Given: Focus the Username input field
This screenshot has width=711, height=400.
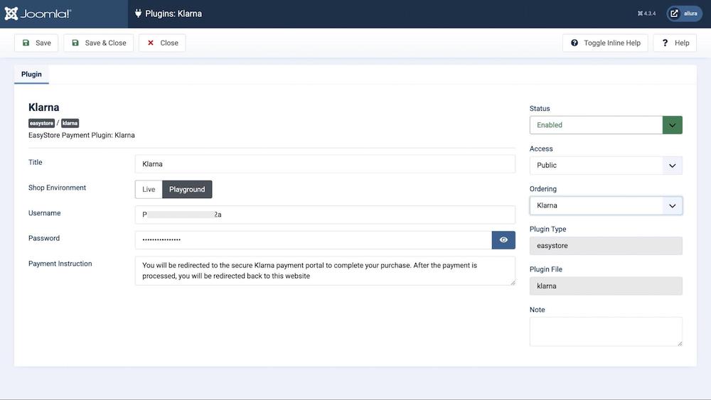Looking at the screenshot, I should coord(325,215).
